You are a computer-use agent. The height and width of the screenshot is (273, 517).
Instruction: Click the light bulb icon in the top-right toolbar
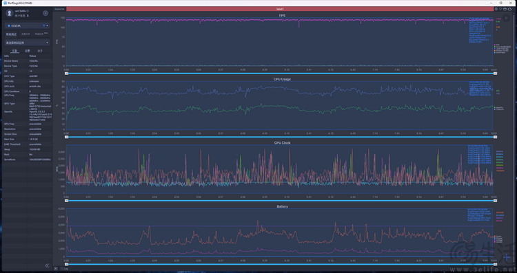pos(500,9)
